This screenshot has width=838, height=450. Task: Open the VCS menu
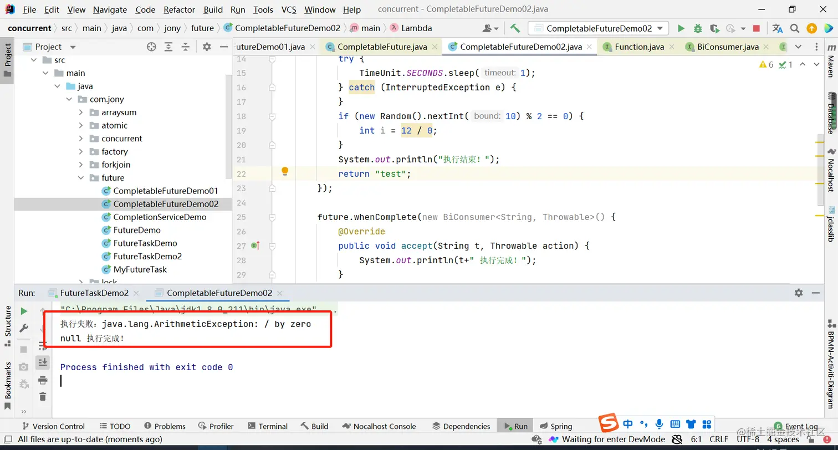(x=289, y=9)
